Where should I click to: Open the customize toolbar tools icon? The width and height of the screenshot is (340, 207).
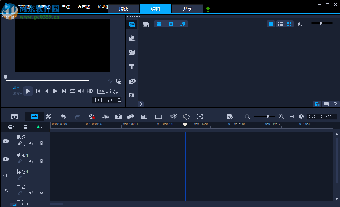pyautogui.click(x=49, y=117)
